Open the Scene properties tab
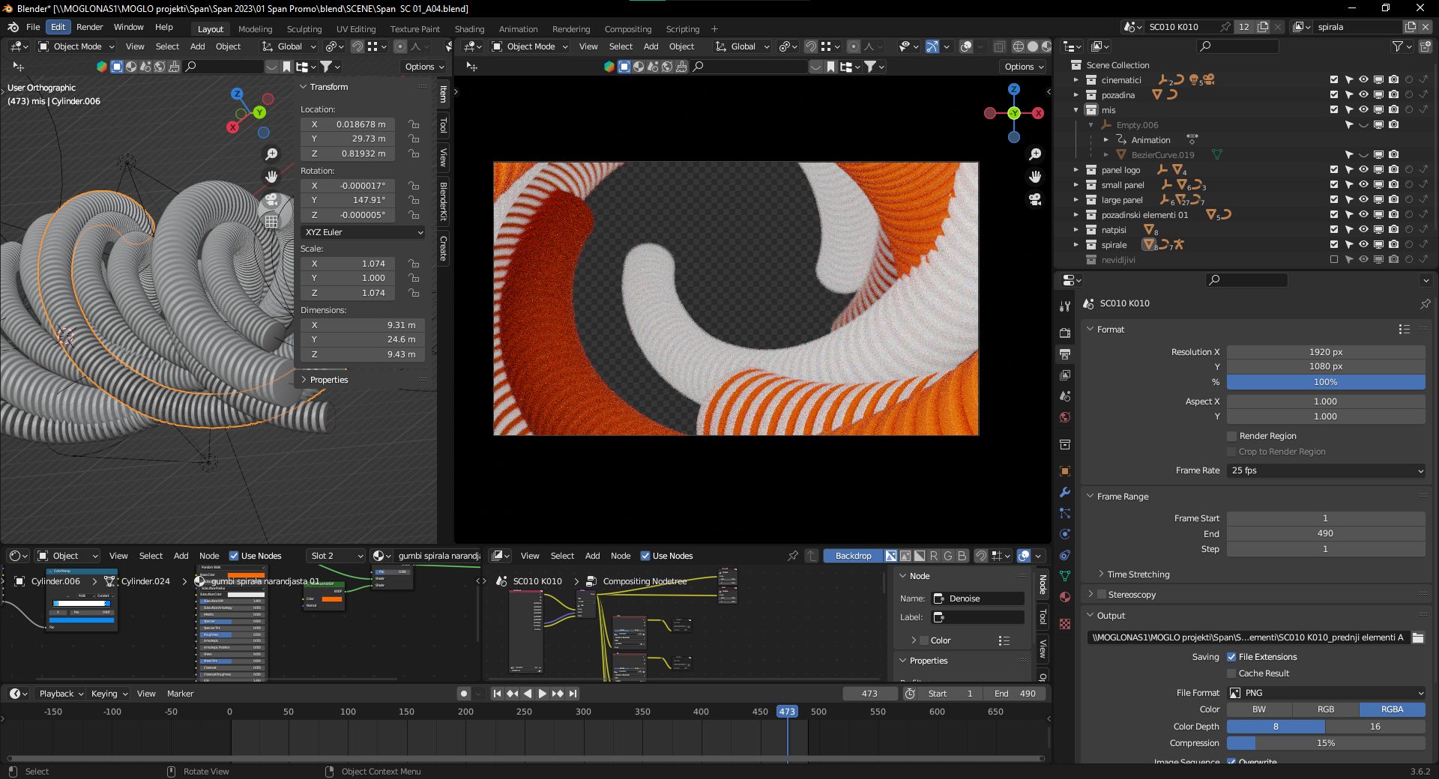This screenshot has height=779, width=1439. pos(1065,395)
